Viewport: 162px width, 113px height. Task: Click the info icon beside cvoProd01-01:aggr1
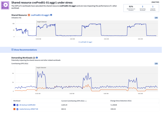(51, 15)
